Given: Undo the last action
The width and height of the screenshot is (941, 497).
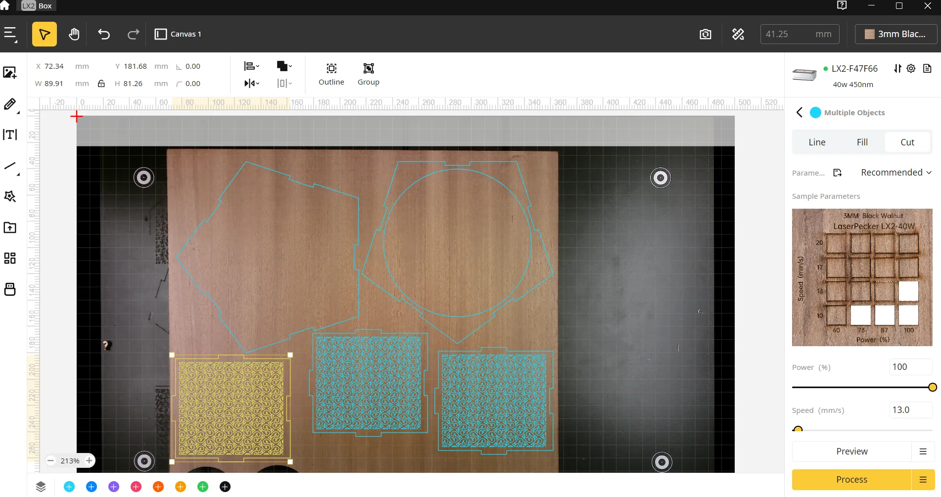Looking at the screenshot, I should [104, 34].
